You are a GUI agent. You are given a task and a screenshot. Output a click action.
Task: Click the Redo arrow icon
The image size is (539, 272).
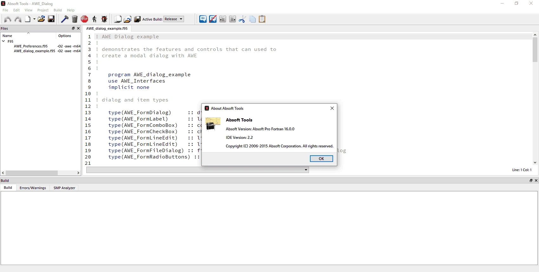(18, 19)
